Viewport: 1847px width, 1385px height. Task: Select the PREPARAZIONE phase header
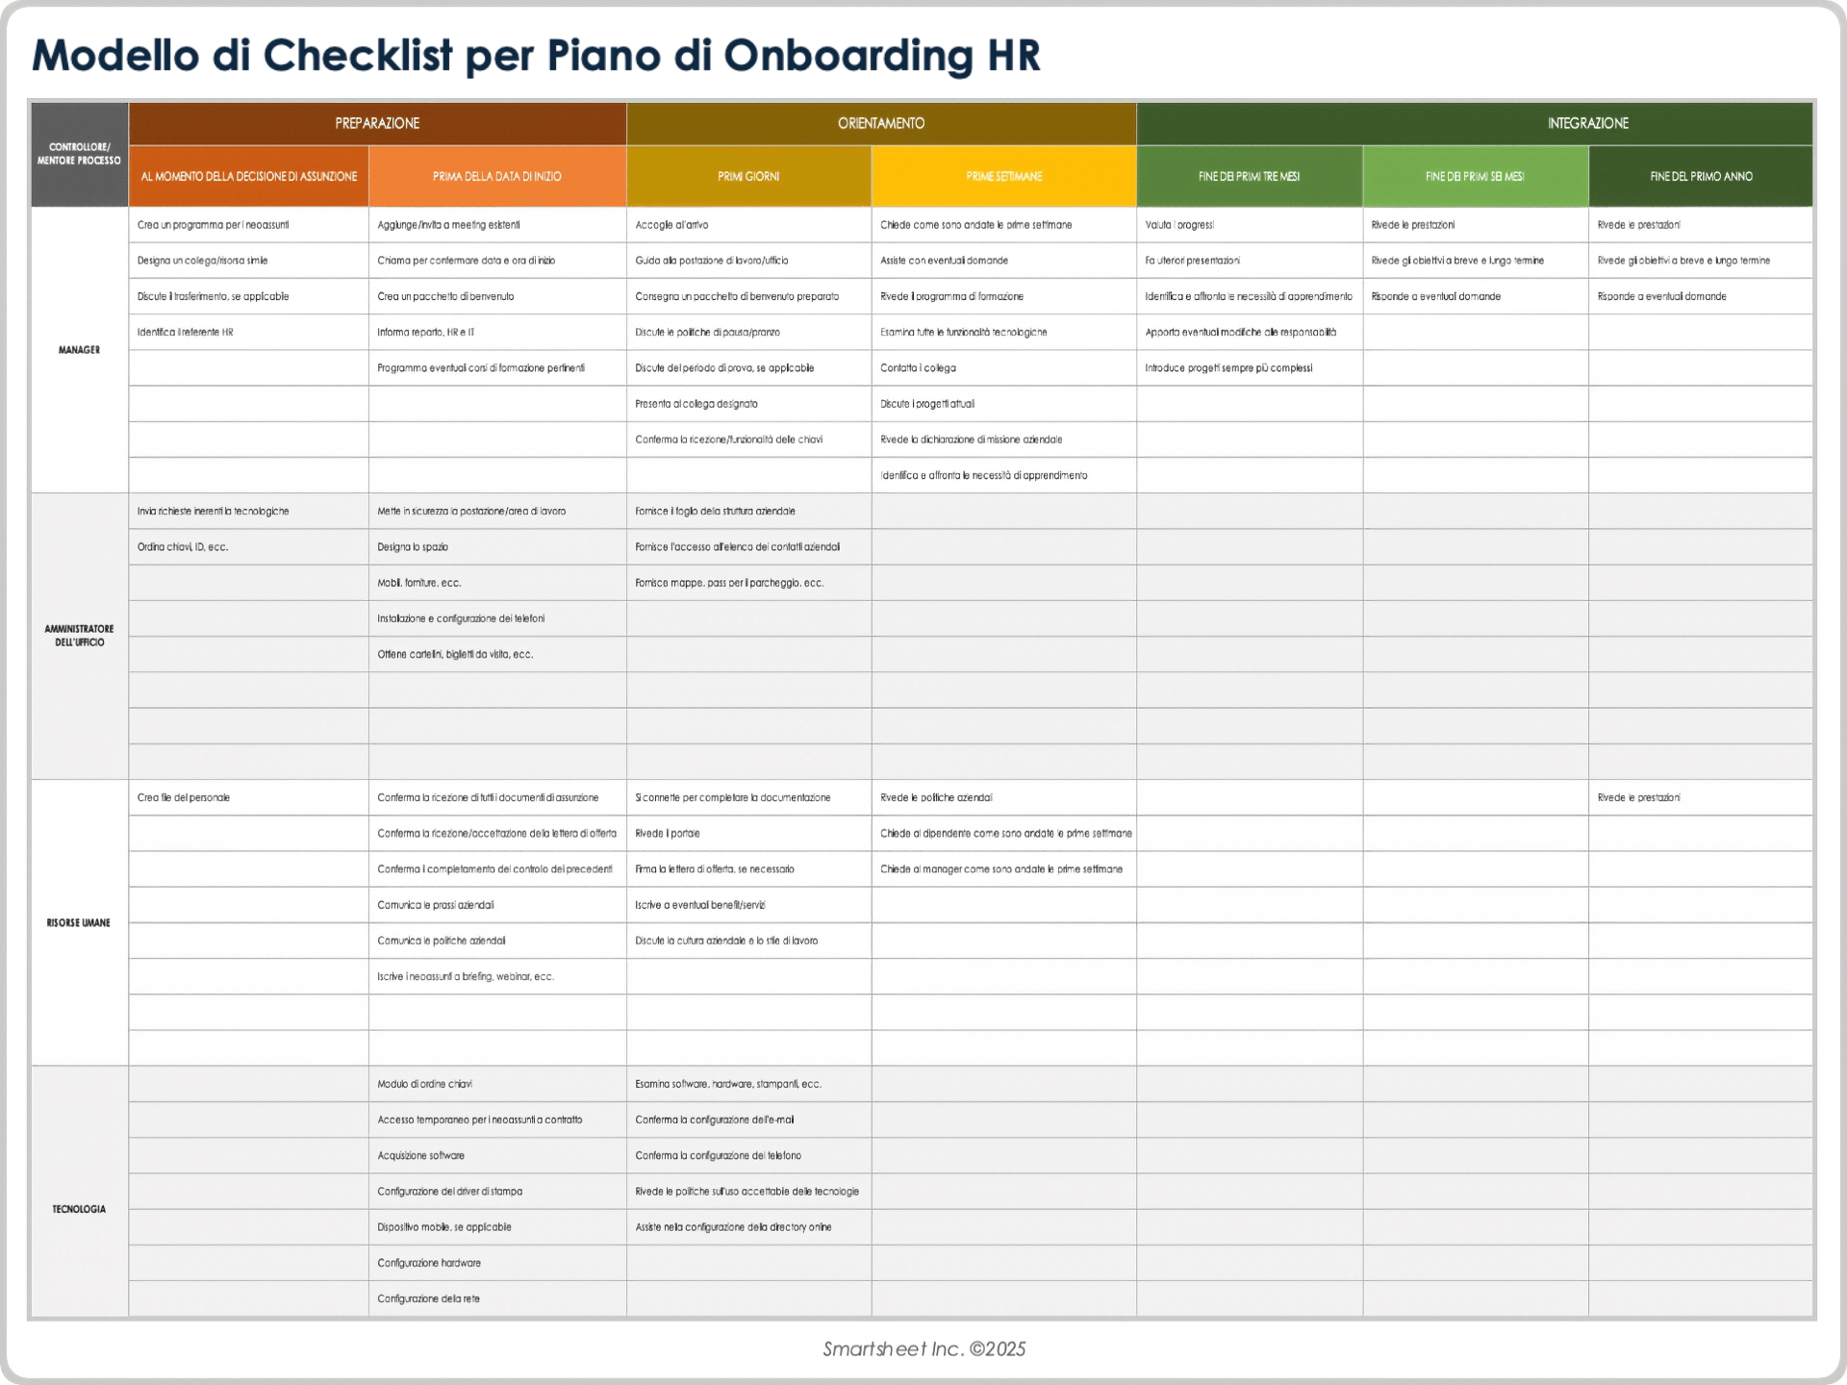click(376, 123)
